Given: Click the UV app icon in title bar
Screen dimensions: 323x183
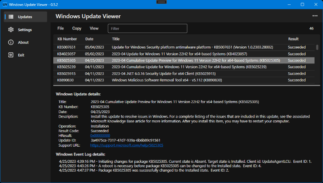Looking at the screenshot, I should pyautogui.click(x=5, y=4).
